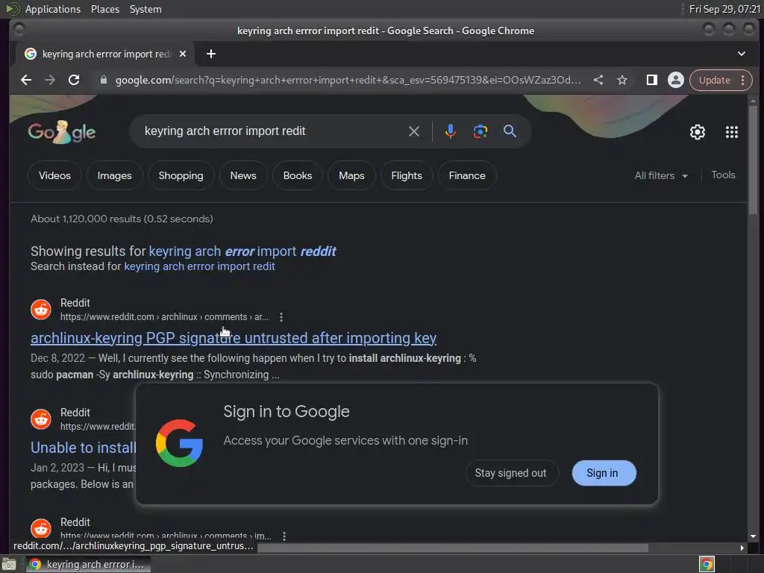Screen dimensions: 764x573
Task: Open the Applications menu
Action: (x=53, y=9)
